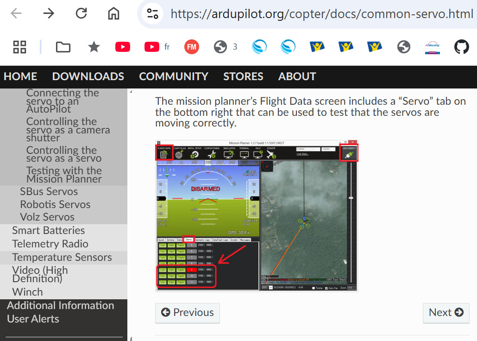Select the STORES navigation item

[244, 76]
